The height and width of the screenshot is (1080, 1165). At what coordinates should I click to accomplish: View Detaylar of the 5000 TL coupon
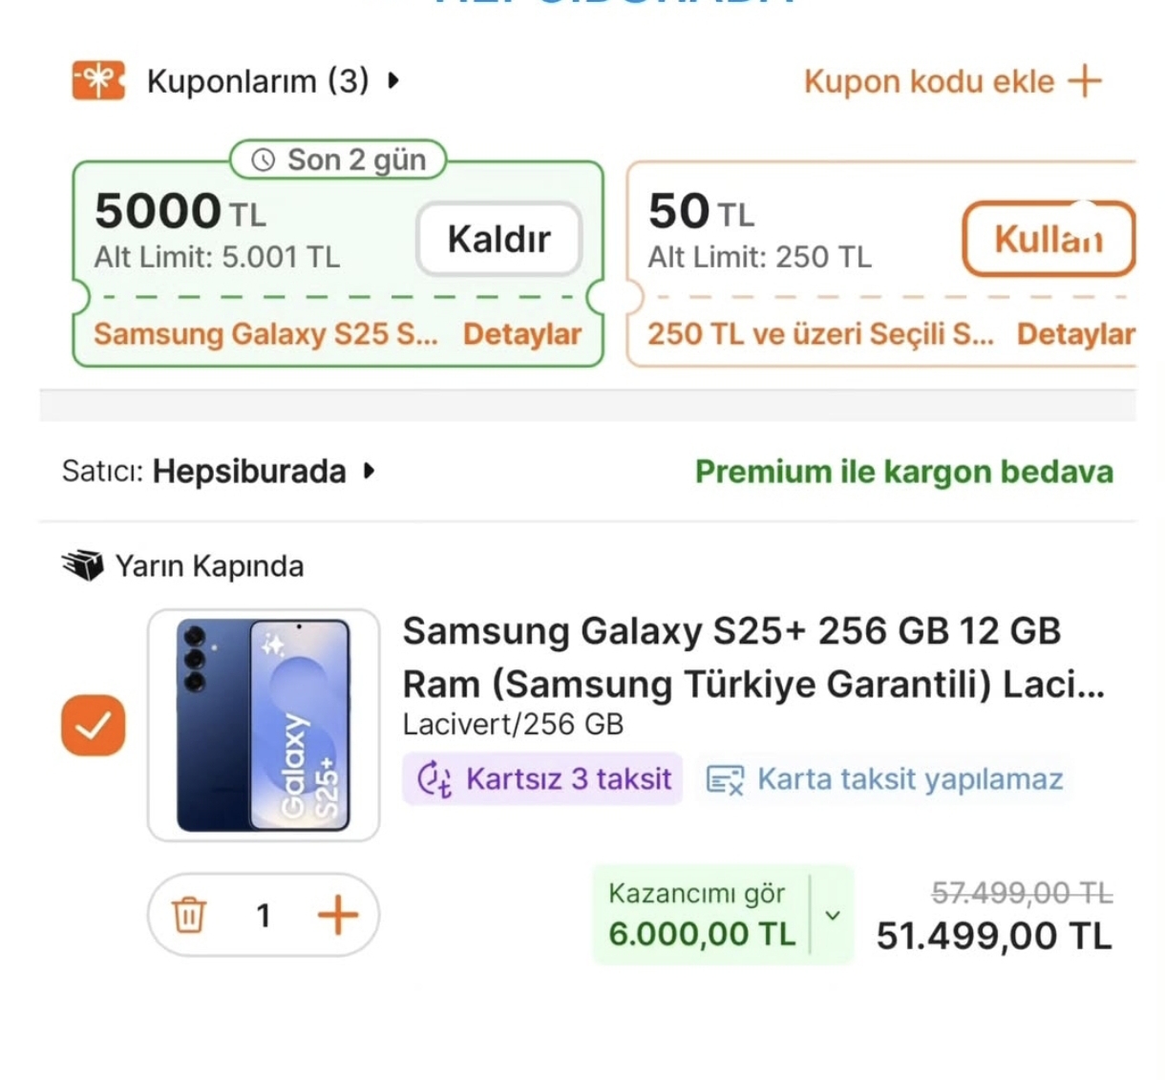point(522,334)
